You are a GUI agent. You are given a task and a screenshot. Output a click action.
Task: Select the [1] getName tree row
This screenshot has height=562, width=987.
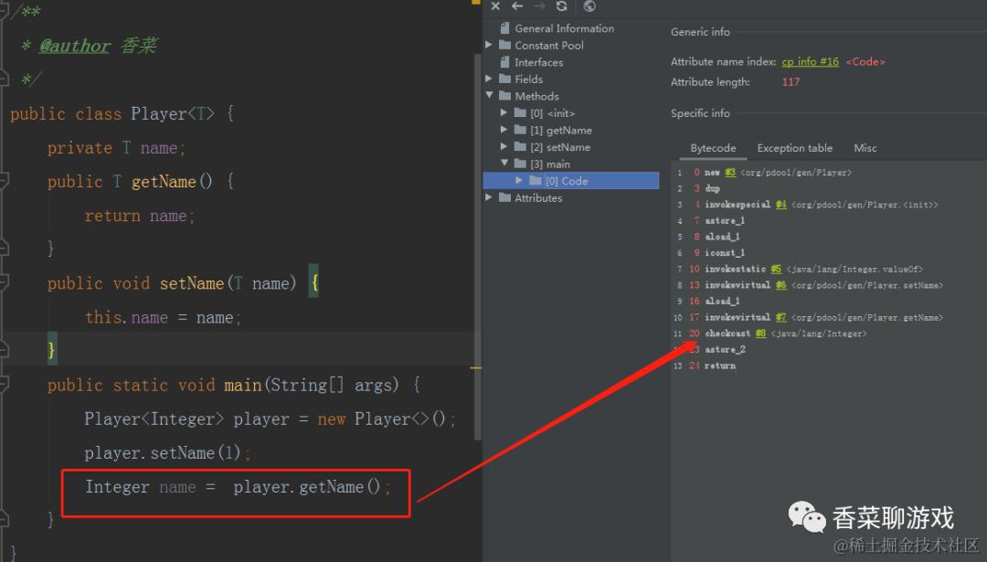(560, 131)
